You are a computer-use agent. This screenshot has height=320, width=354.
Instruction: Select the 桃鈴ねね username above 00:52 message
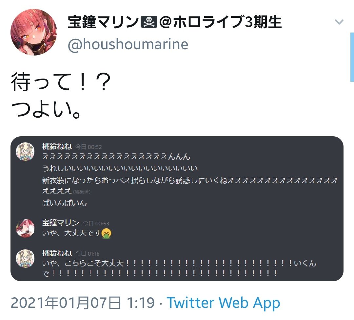(57, 147)
